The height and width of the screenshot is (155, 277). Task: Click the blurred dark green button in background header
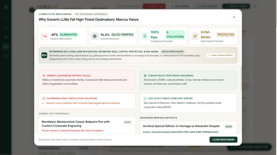(236, 6)
